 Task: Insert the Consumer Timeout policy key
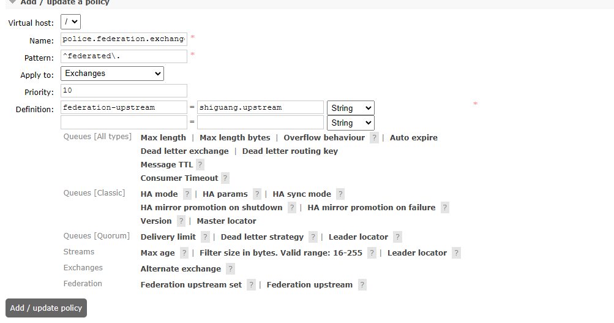tap(179, 178)
